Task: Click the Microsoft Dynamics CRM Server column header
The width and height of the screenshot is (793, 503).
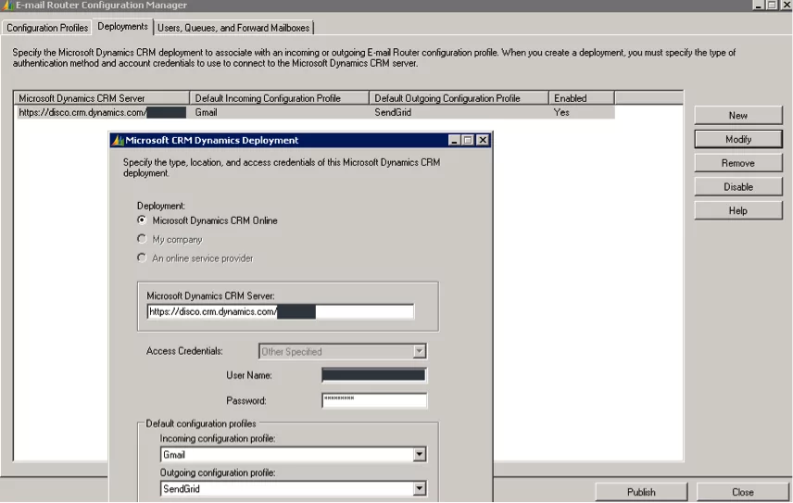Action: coord(101,98)
